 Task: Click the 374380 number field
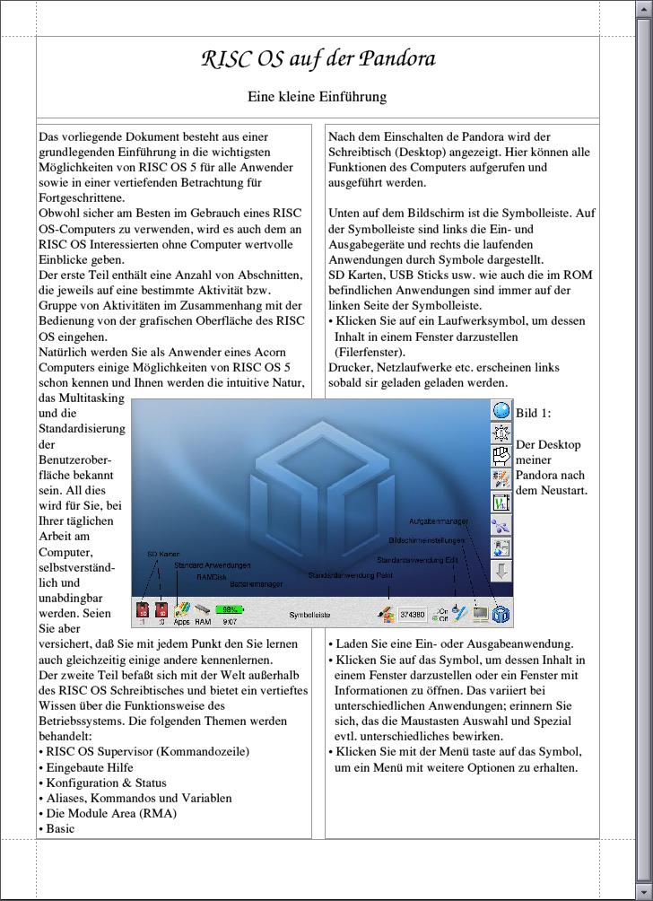click(x=413, y=615)
